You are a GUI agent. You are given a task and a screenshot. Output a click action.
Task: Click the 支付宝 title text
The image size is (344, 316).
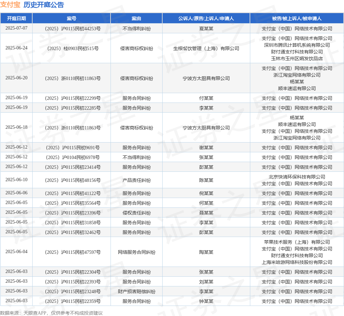tap(10, 5)
